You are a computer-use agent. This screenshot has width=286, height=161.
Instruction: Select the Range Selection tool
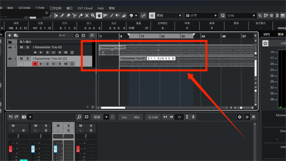click(56, 16)
